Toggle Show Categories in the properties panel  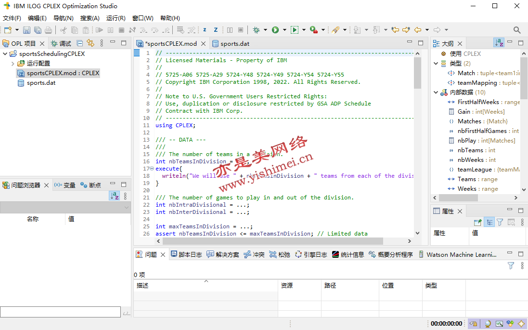[489, 222]
